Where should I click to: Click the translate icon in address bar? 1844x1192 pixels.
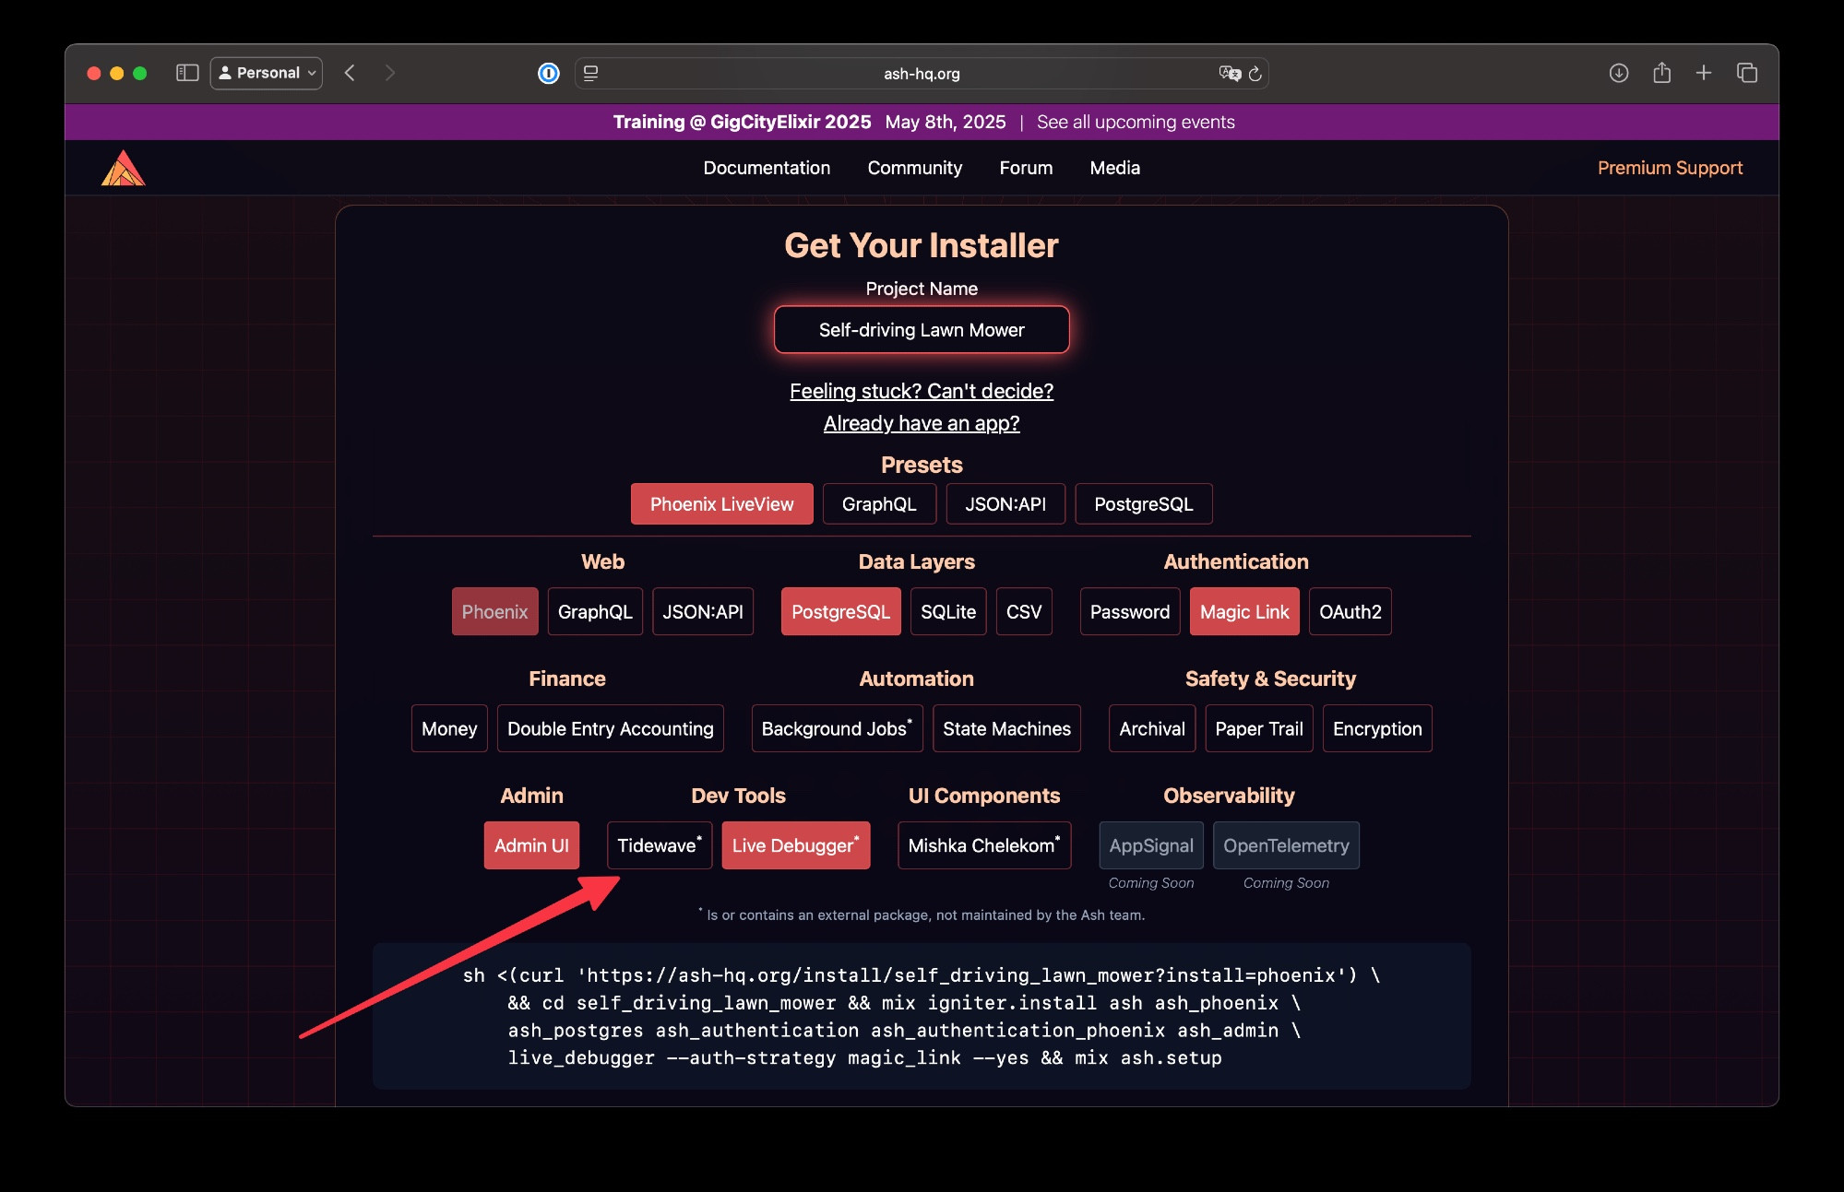(x=1230, y=73)
